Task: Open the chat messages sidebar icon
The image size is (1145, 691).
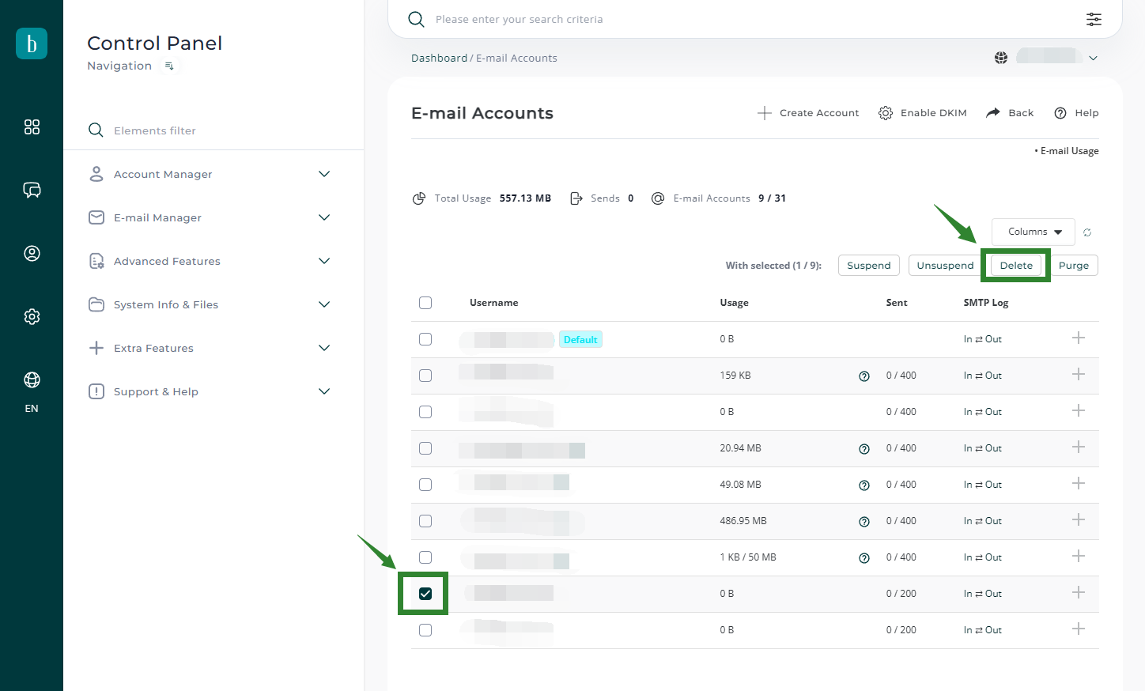Action: tap(32, 190)
